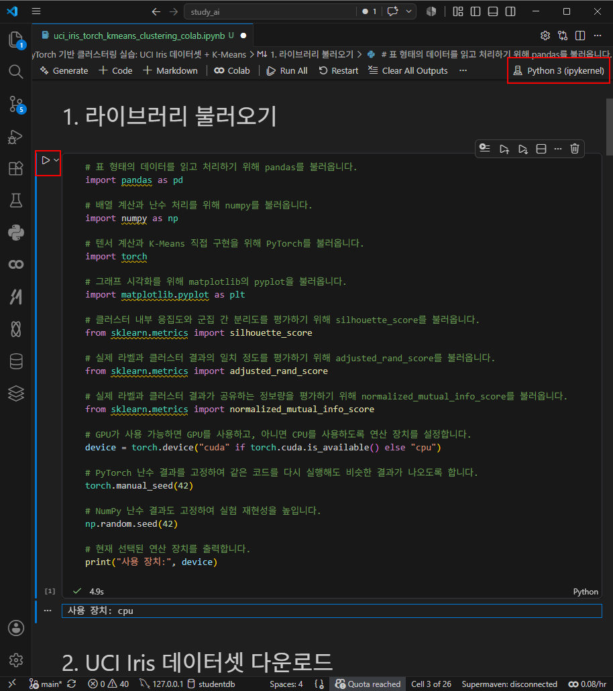The image size is (613, 691).
Task: Split the editor to the right
Action: coord(580,36)
